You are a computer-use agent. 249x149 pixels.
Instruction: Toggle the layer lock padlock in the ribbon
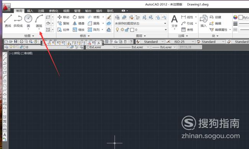[127, 30]
